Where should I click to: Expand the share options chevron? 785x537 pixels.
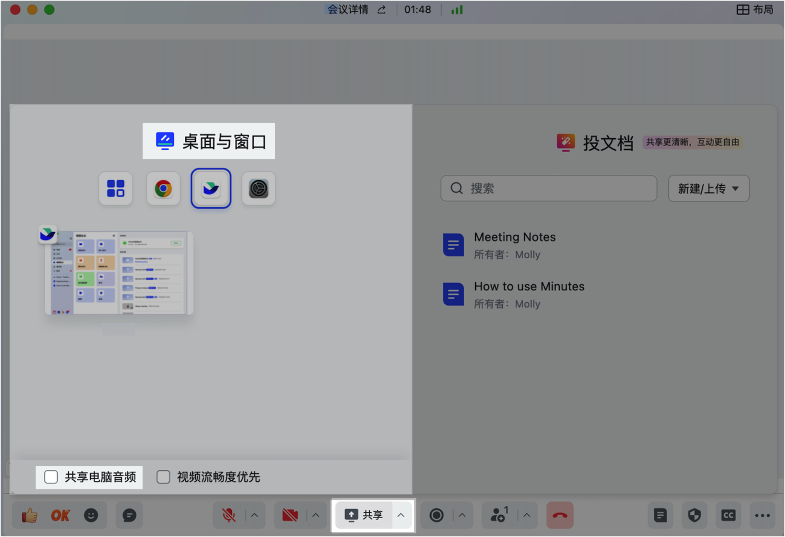pyautogui.click(x=401, y=515)
